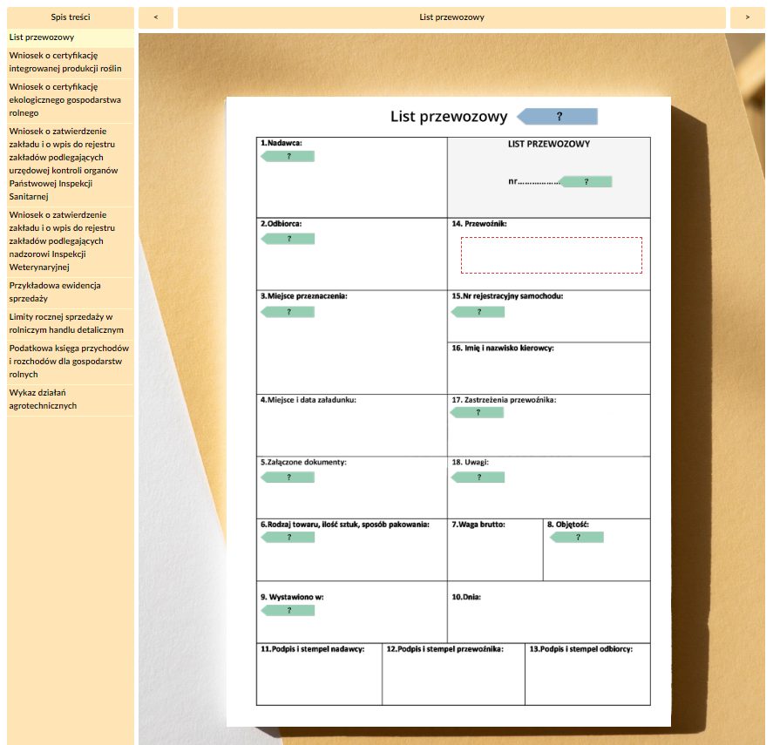
Task: Click the 12.Podpis i stempel przewoźnika label
Action: 444,649
